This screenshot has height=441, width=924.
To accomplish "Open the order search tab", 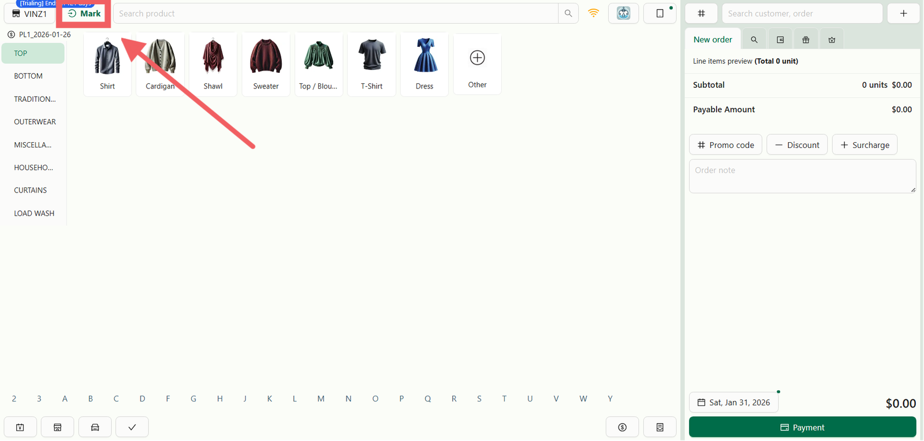I will [x=754, y=39].
